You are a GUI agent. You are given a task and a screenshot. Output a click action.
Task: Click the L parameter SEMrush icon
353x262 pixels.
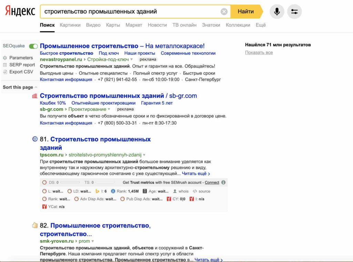coord(44,191)
